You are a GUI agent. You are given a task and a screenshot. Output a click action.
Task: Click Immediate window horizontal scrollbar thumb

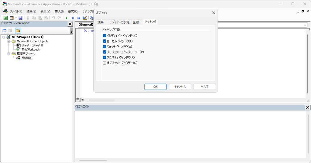click(x=93, y=160)
